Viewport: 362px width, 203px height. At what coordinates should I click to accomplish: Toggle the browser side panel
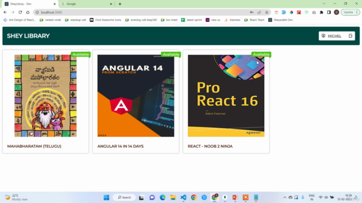329,12
